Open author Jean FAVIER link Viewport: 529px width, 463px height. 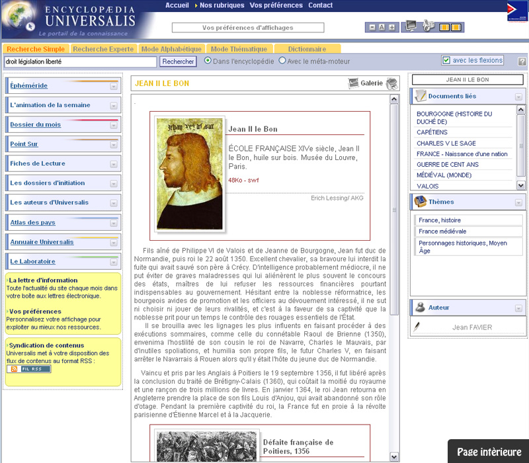tap(472, 327)
